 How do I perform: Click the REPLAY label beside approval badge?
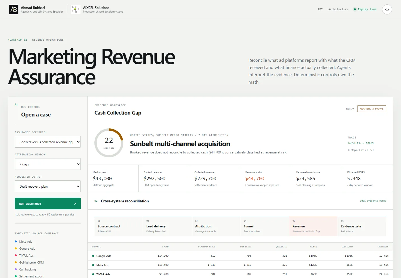click(x=350, y=109)
